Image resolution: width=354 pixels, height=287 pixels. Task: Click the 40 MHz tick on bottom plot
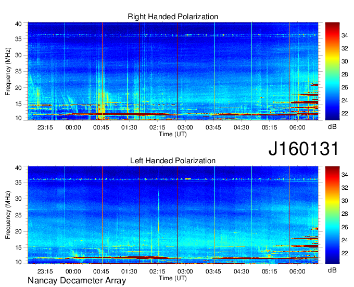pos(18,168)
